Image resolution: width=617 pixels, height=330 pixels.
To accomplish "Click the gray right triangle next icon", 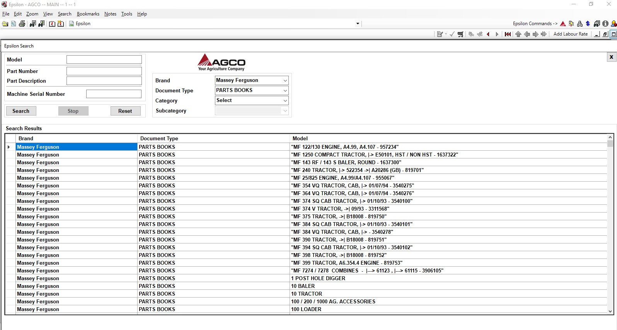I will point(497,34).
